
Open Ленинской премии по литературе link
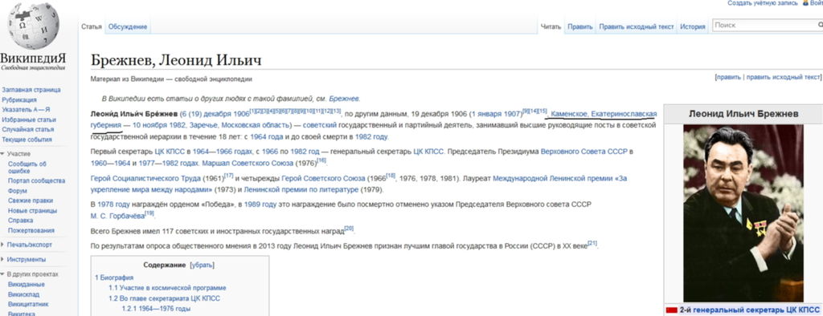pyautogui.click(x=301, y=190)
